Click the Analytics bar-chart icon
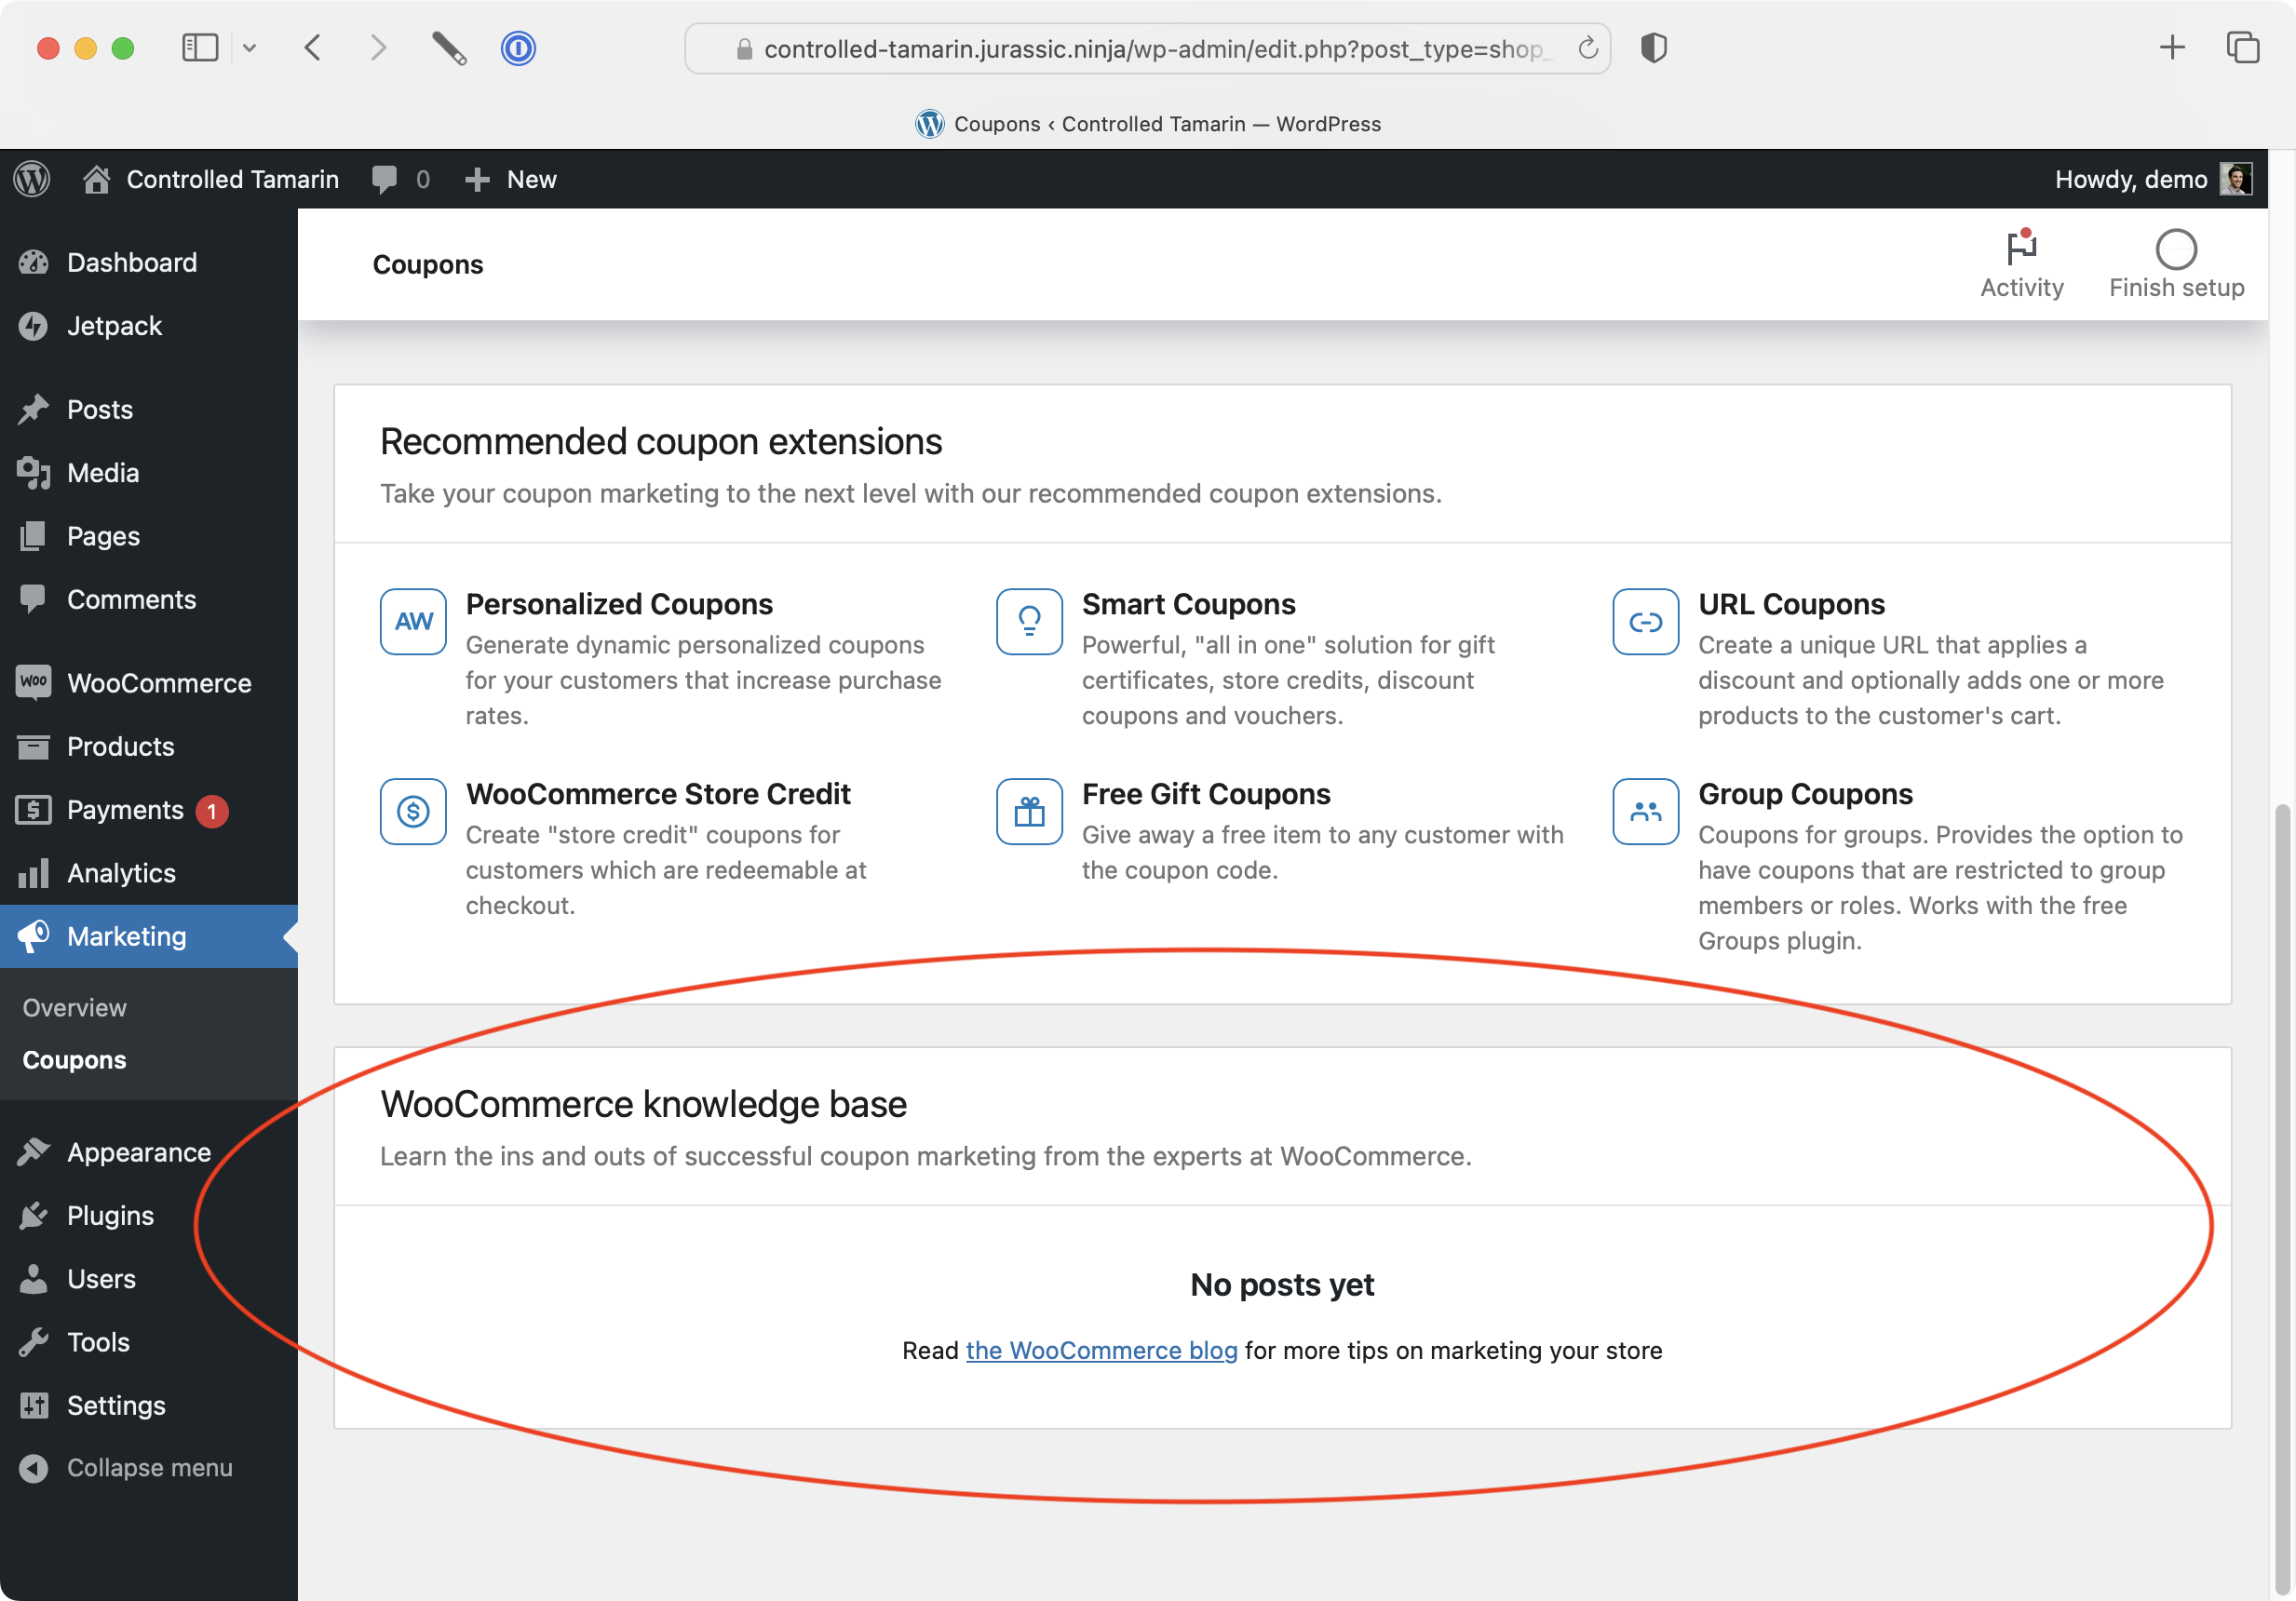 pyautogui.click(x=33, y=873)
